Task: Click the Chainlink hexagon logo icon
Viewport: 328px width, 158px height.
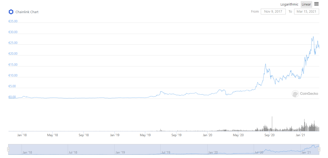Action: 11,12
